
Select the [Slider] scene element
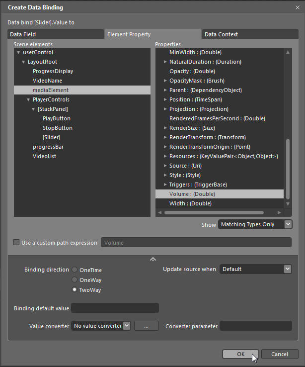[x=51, y=137]
